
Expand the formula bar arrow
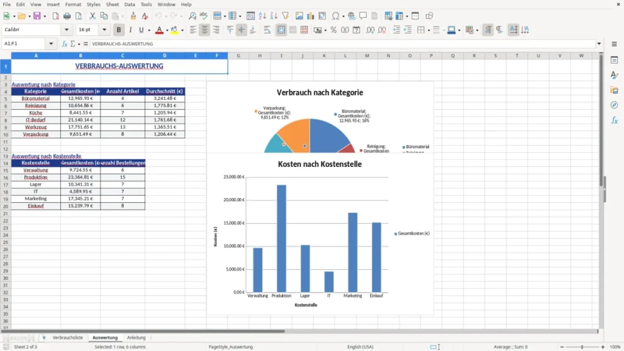[599, 44]
